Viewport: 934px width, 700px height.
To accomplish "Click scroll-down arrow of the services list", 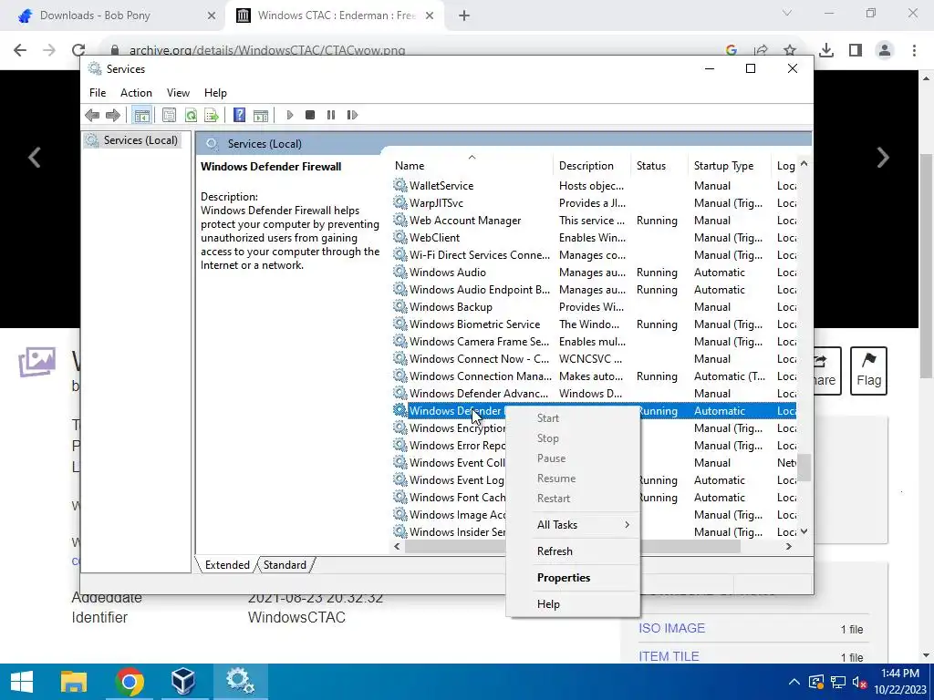I will (x=804, y=531).
